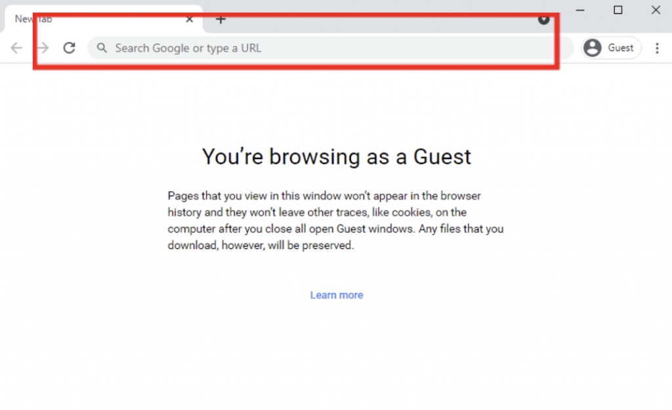The width and height of the screenshot is (672, 410).
Task: Reload the page with the refresh icon
Action: click(x=70, y=47)
